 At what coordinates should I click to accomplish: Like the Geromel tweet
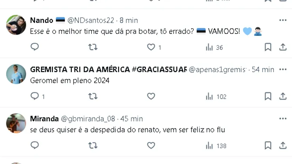click(151, 96)
